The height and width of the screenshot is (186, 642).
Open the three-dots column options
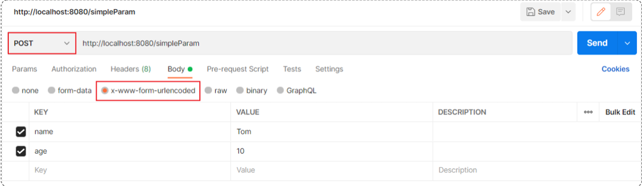(x=588, y=112)
